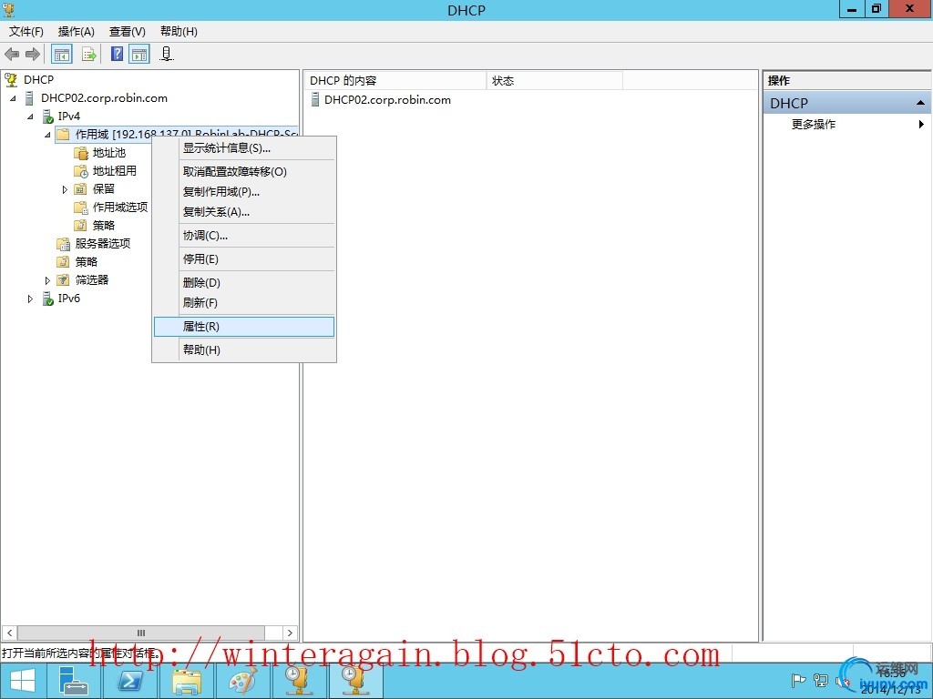
Task: Select 策略 under the scope
Action: [104, 226]
